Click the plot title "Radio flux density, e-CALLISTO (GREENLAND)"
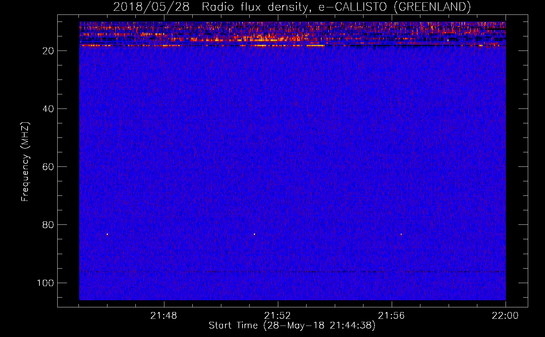 336,7
